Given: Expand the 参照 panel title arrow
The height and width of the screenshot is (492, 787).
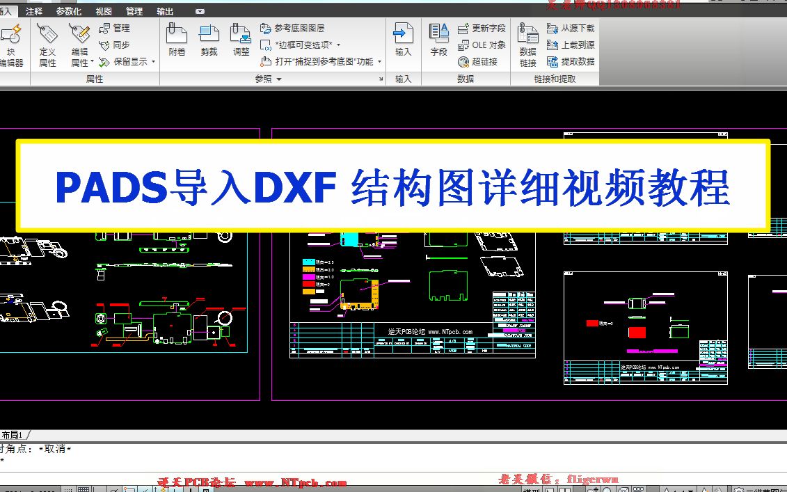Looking at the screenshot, I should click(279, 79).
